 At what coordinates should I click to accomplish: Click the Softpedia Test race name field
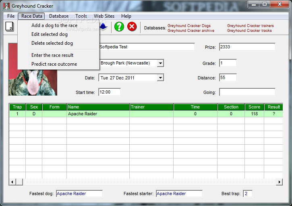click(147, 47)
